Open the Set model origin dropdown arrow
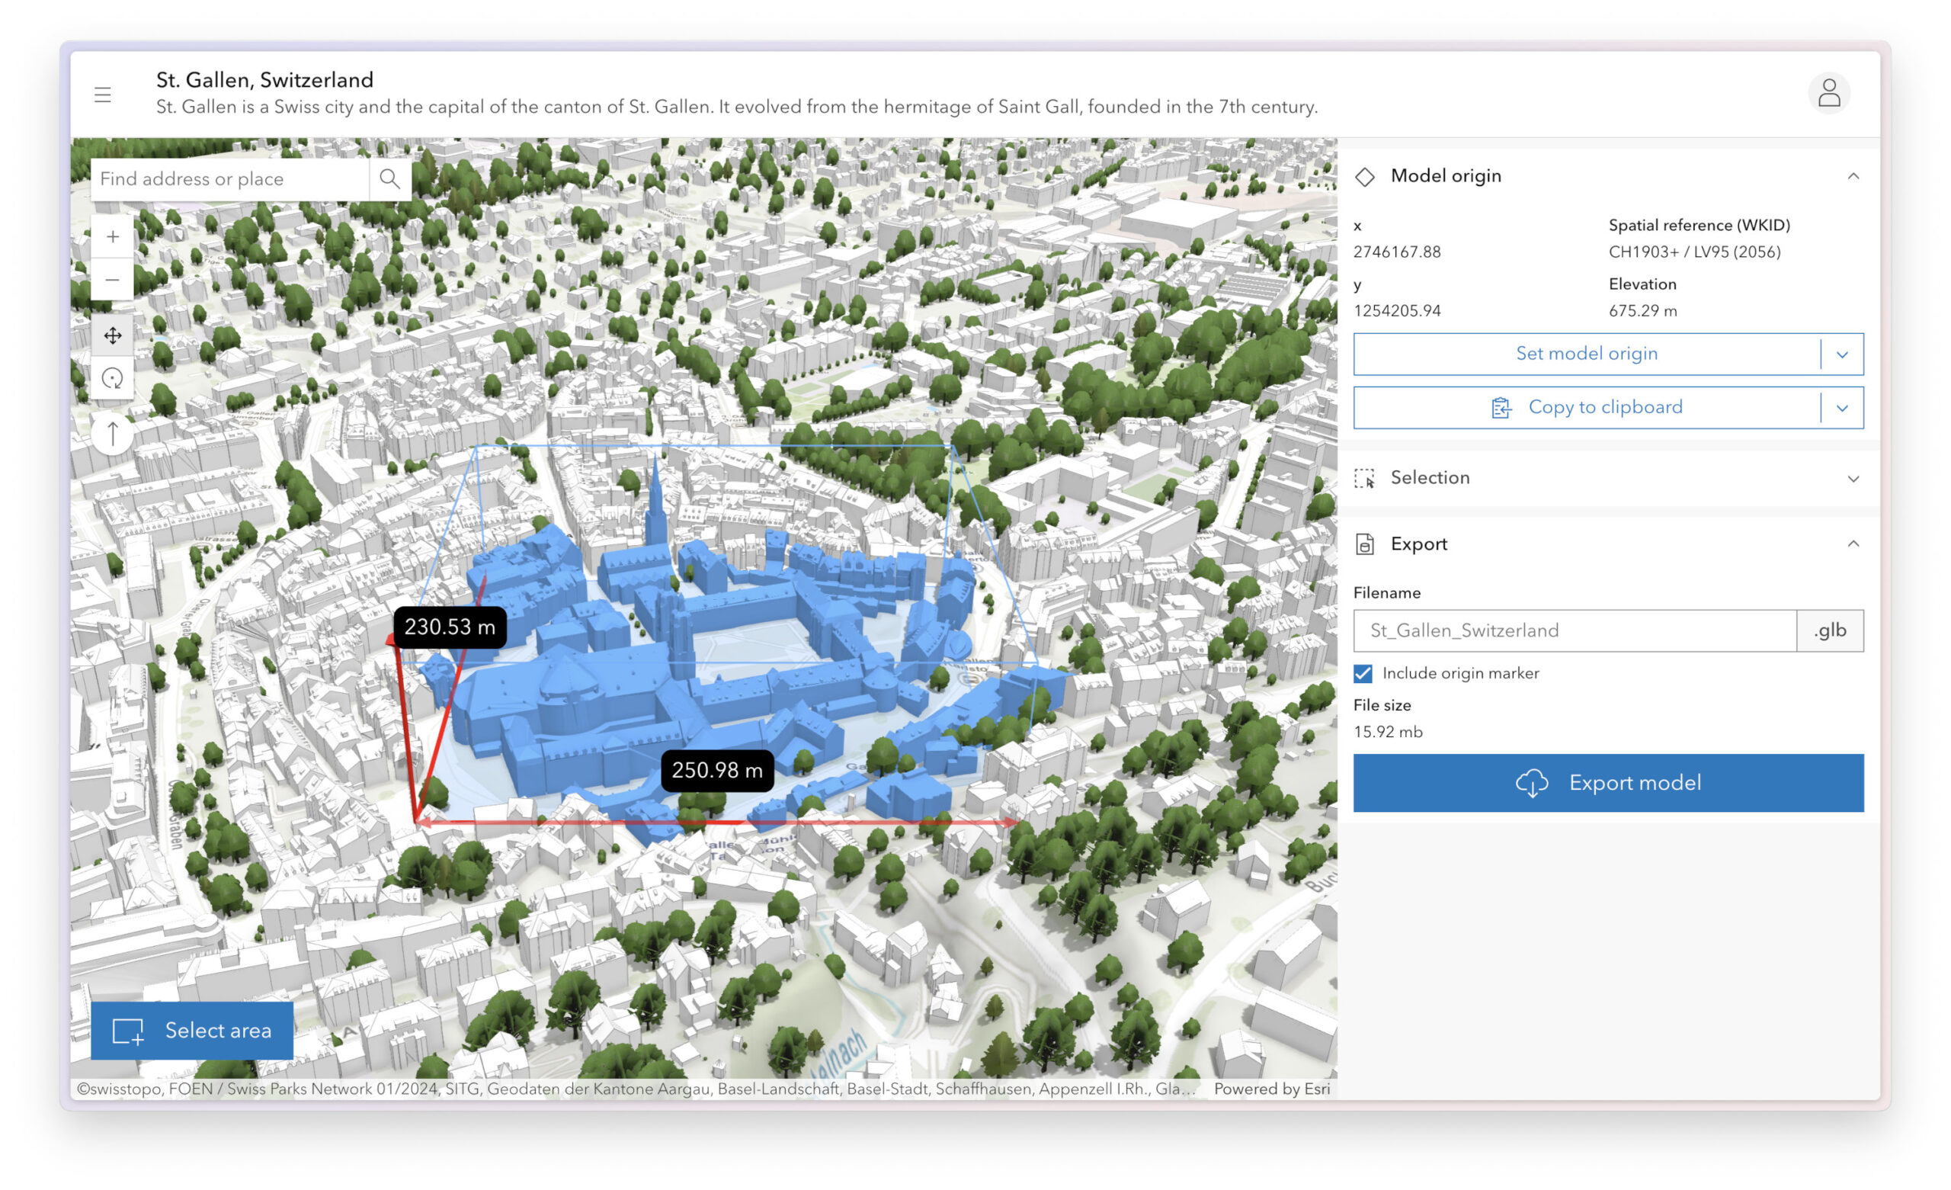The height and width of the screenshot is (1190, 1951). tap(1844, 354)
